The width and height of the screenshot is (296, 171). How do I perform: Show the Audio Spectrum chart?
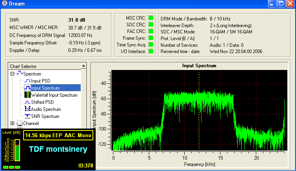pos(46,109)
